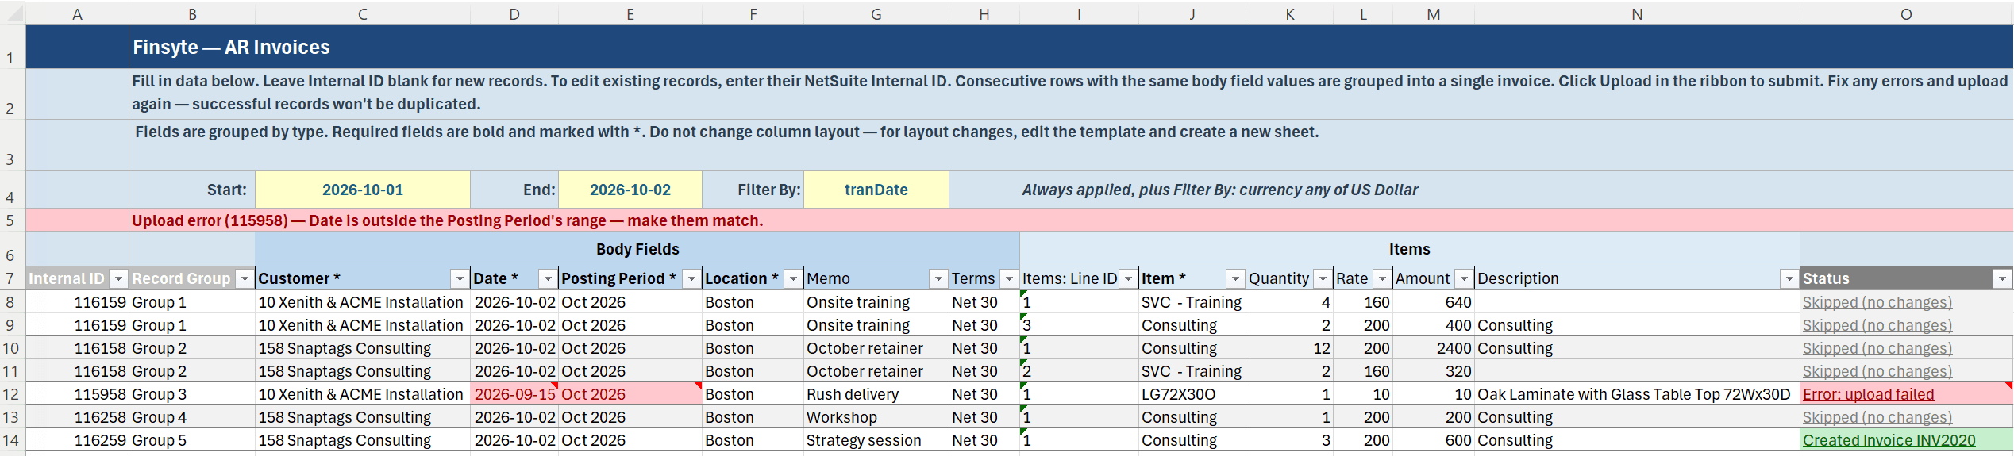Open the Customer column filter dropdown
The image size is (2014, 456).
click(x=460, y=279)
